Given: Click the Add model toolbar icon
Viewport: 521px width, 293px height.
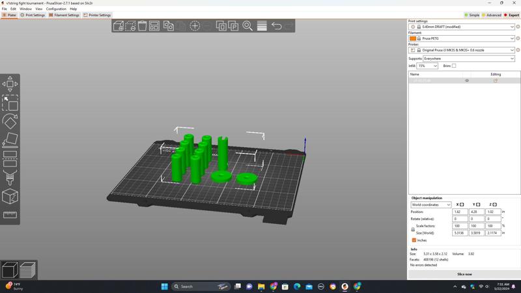Looking at the screenshot, I should 119,26.
